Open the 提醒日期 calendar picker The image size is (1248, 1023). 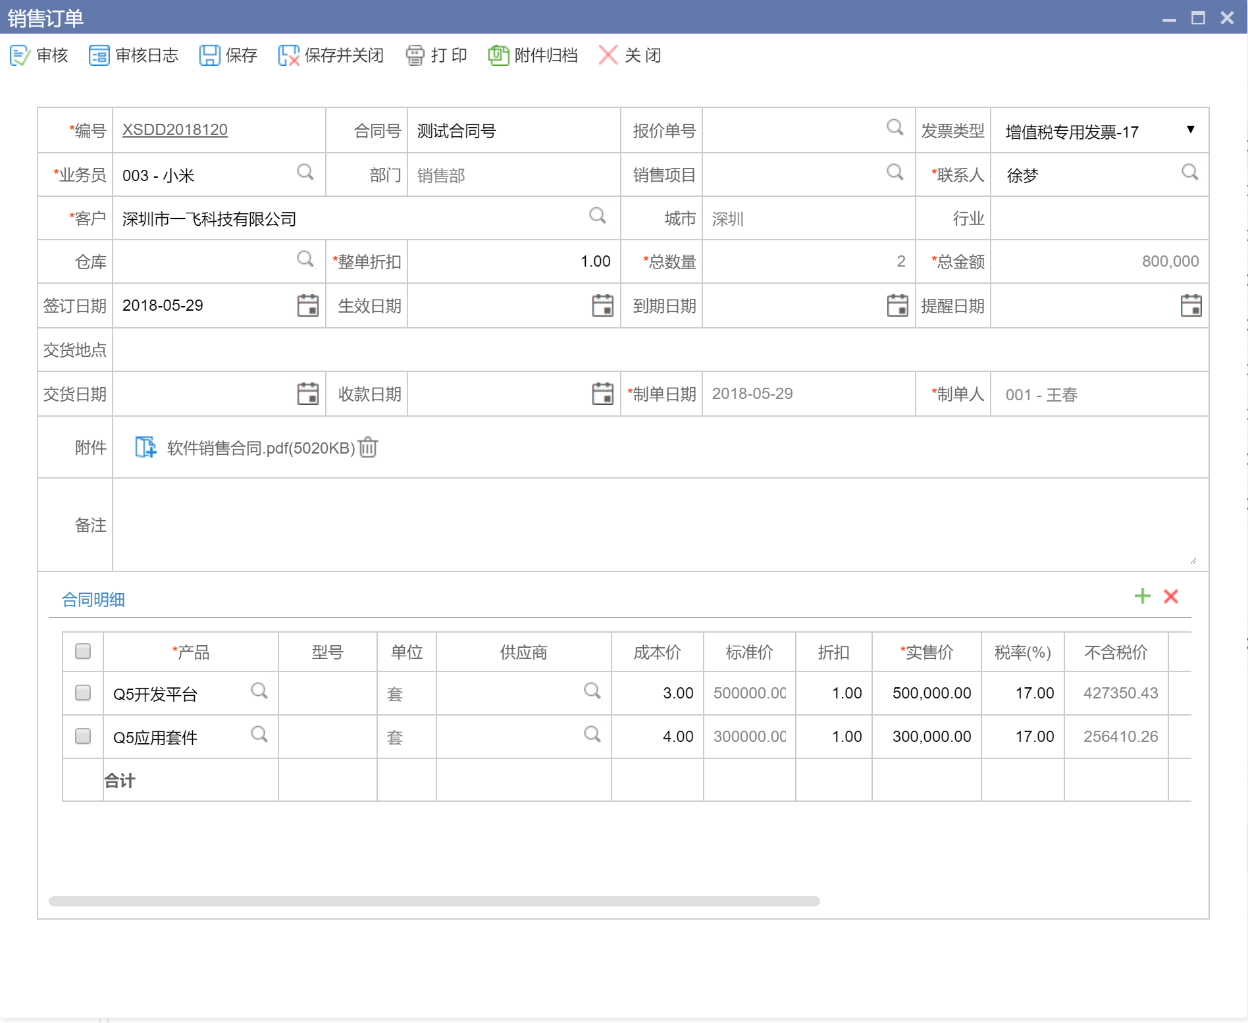click(x=1191, y=305)
